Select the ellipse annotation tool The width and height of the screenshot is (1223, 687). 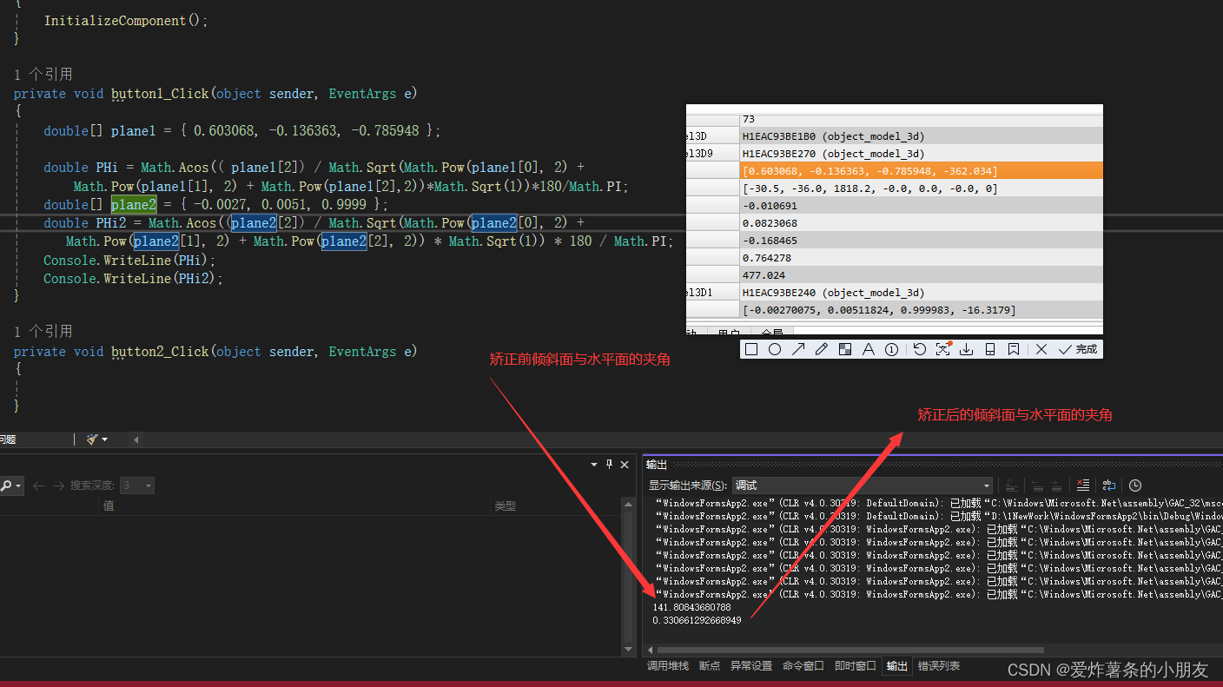pos(775,349)
